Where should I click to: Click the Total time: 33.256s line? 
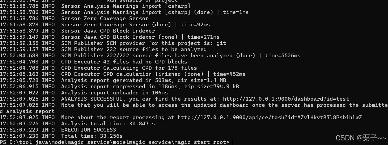point(92,136)
